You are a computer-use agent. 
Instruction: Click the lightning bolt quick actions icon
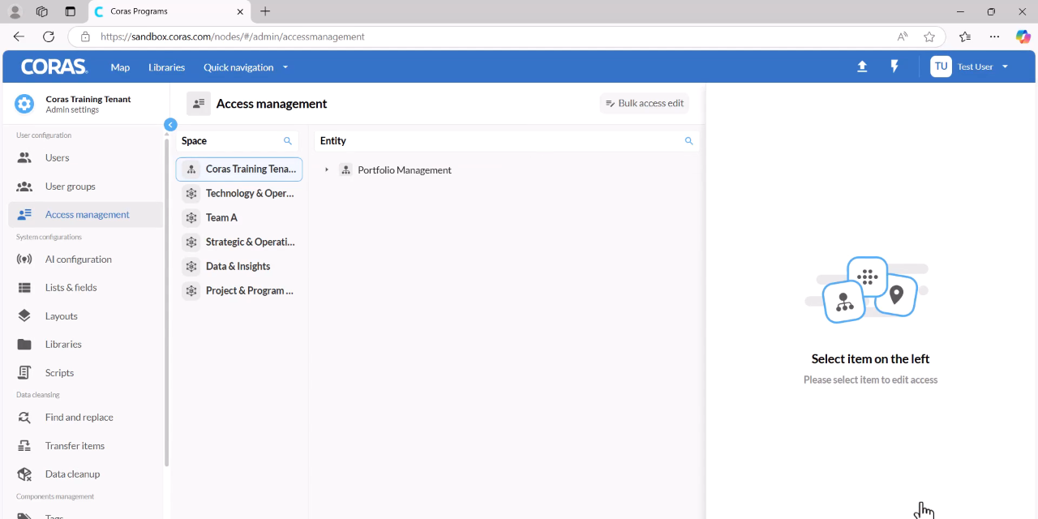click(894, 66)
